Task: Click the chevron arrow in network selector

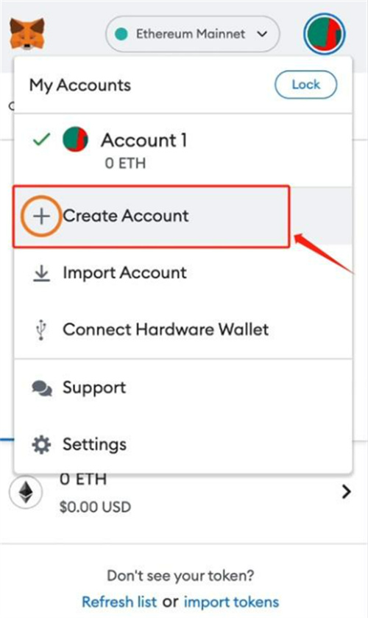Action: point(263,34)
